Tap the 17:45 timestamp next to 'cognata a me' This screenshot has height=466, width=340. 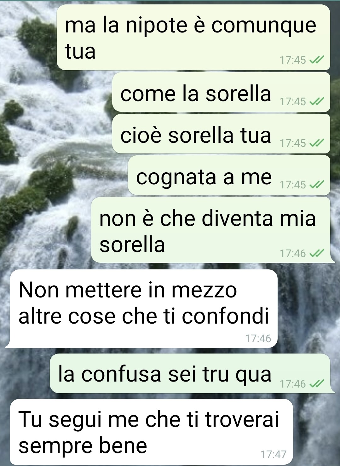coord(293,185)
